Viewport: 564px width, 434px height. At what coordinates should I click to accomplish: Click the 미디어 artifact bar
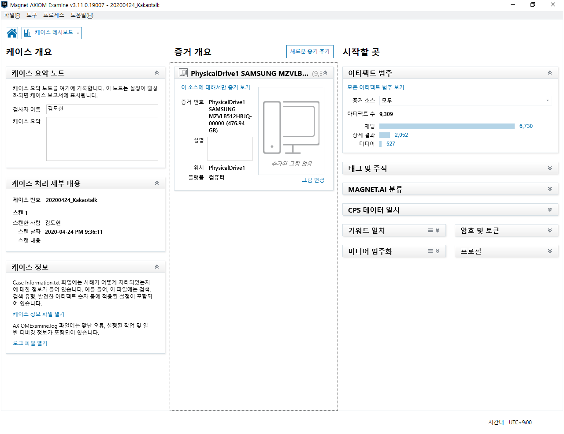coord(381,144)
